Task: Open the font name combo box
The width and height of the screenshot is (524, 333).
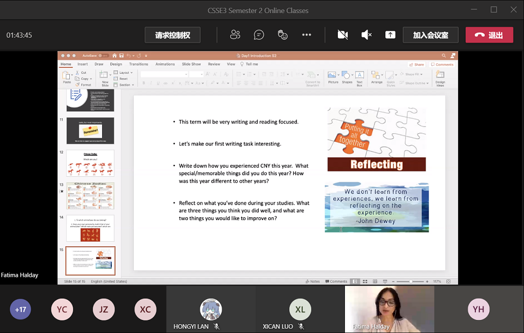Action: click(164, 74)
